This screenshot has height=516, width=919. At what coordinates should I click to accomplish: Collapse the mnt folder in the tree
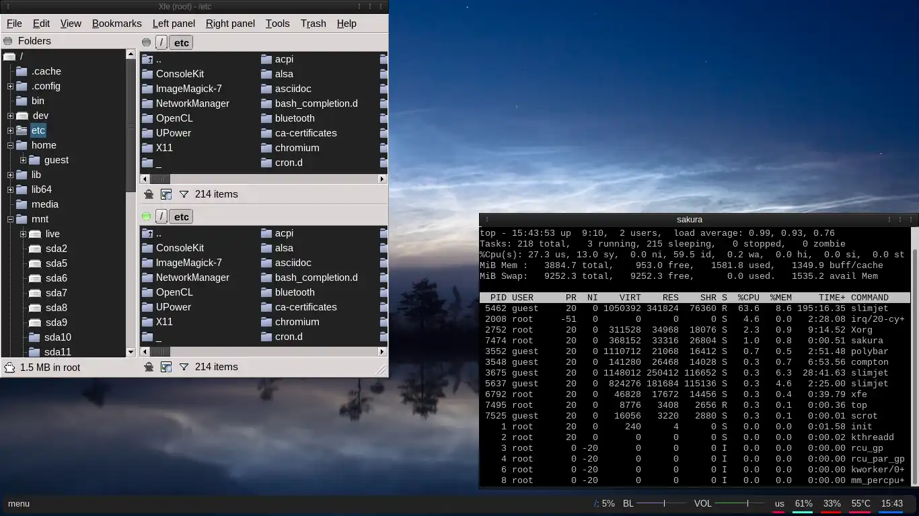coord(10,219)
